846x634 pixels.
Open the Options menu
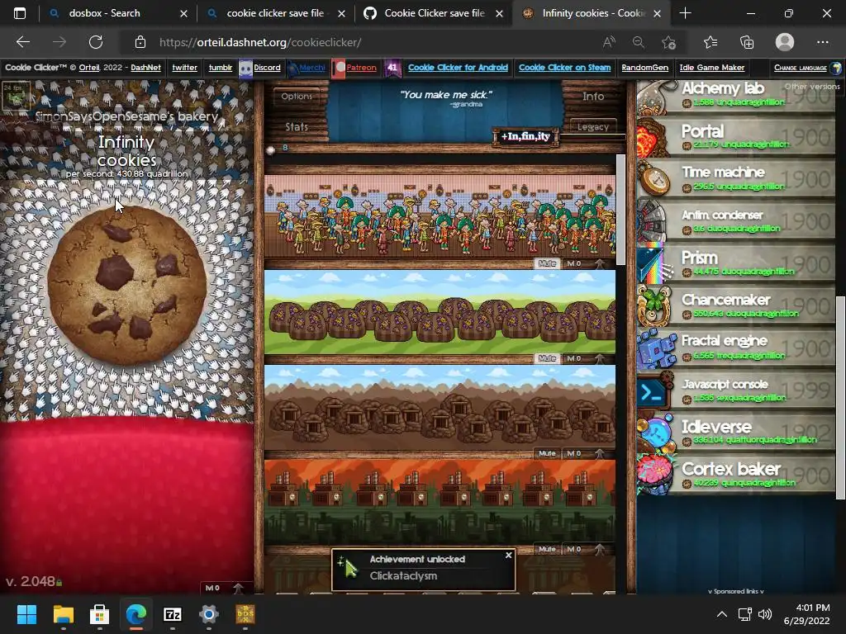[297, 96]
